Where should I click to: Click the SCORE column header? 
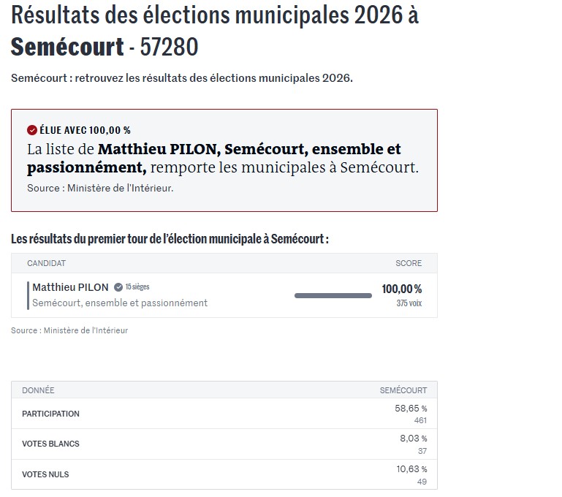[409, 263]
